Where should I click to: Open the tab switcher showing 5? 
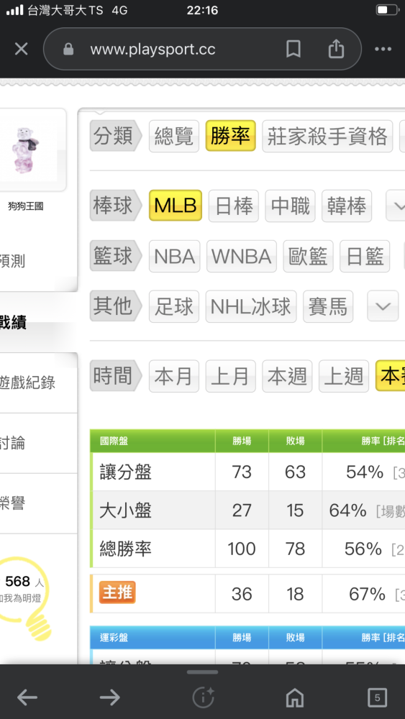click(378, 697)
